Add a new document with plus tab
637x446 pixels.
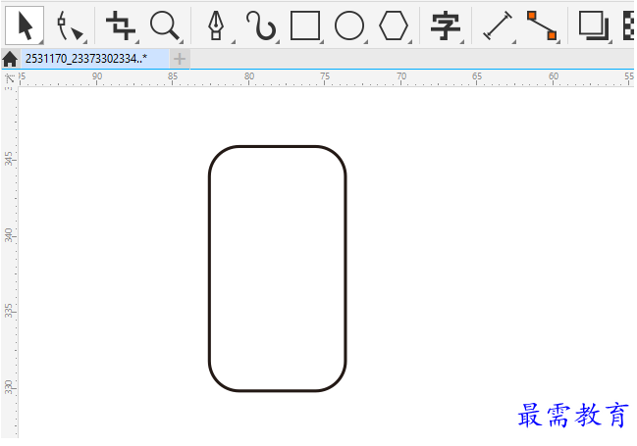click(180, 59)
